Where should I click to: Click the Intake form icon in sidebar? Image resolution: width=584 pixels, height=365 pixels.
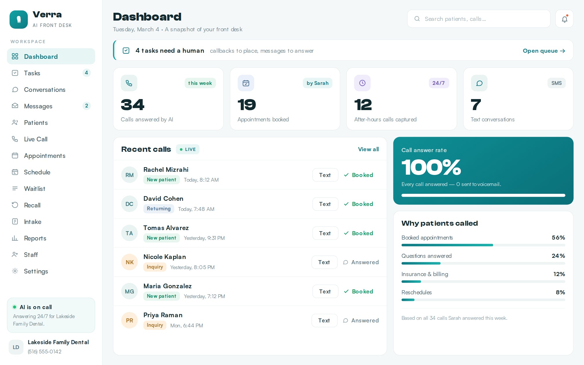pos(15,222)
